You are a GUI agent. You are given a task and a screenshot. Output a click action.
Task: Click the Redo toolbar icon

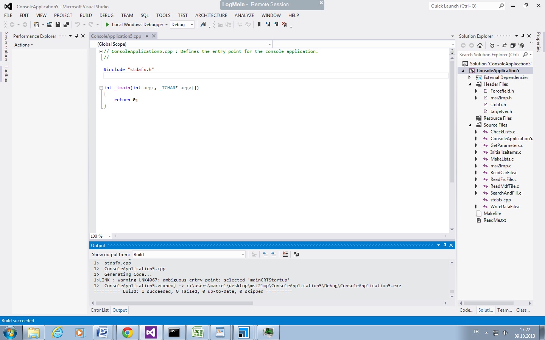coord(91,25)
